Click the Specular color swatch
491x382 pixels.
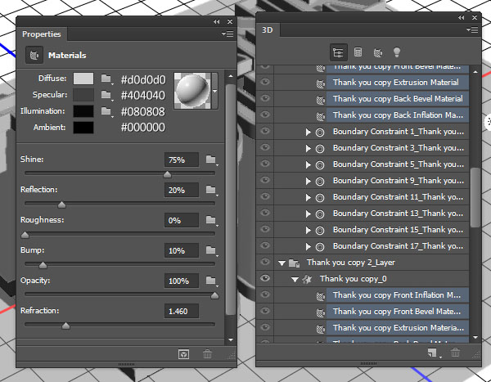(x=83, y=95)
